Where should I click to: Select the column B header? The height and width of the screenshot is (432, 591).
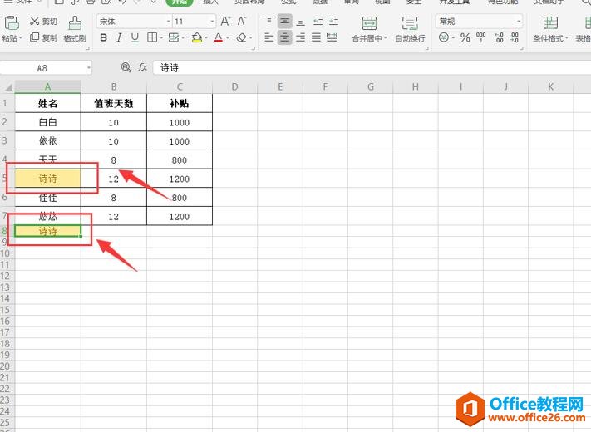pos(113,87)
